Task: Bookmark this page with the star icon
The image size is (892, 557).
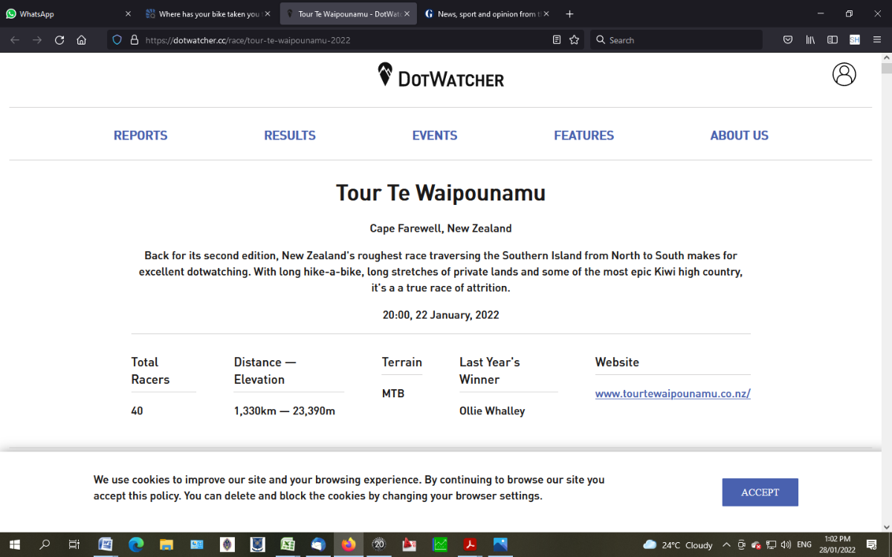Action: pos(574,40)
